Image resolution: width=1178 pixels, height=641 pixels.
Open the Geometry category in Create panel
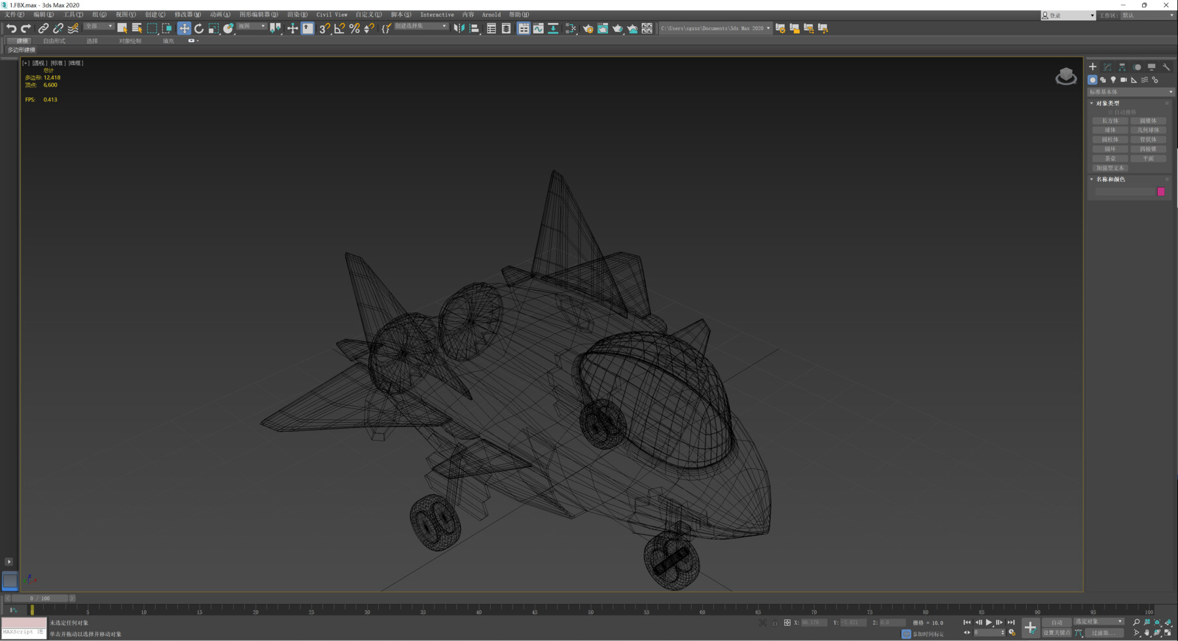click(x=1093, y=80)
